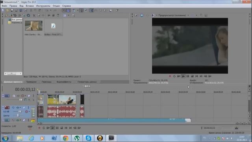
Task: Click the Start Preview play icon in media toolbar
Action: [x=49, y=15]
